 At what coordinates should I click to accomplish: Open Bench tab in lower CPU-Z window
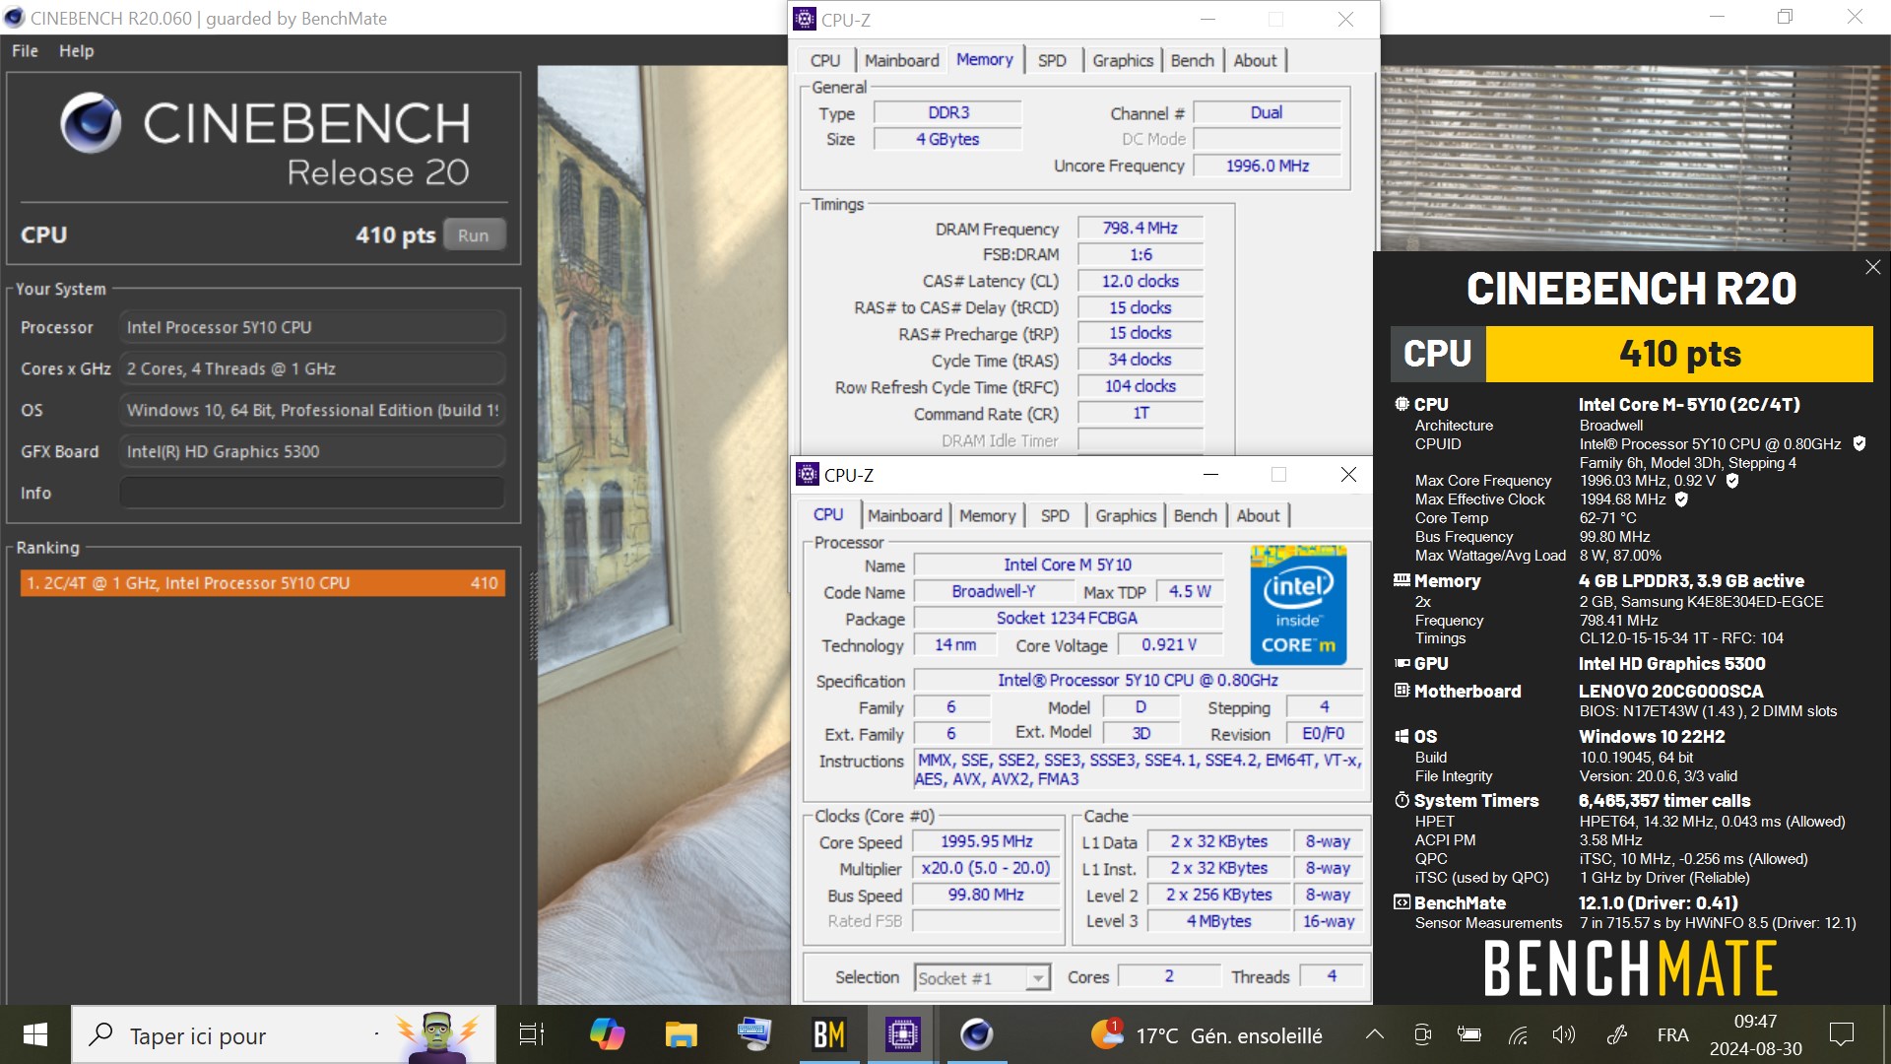pos(1195,515)
